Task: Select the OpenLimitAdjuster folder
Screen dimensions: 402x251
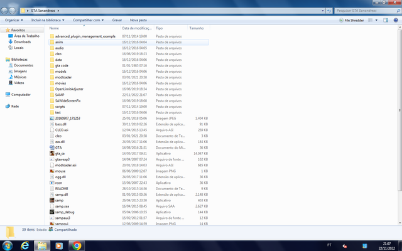Action: click(x=69, y=89)
